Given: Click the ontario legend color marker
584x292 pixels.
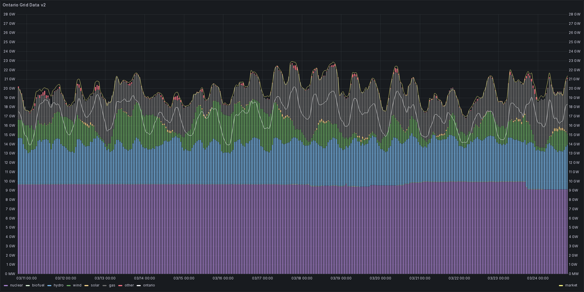Looking at the screenshot, I should click(138, 285).
